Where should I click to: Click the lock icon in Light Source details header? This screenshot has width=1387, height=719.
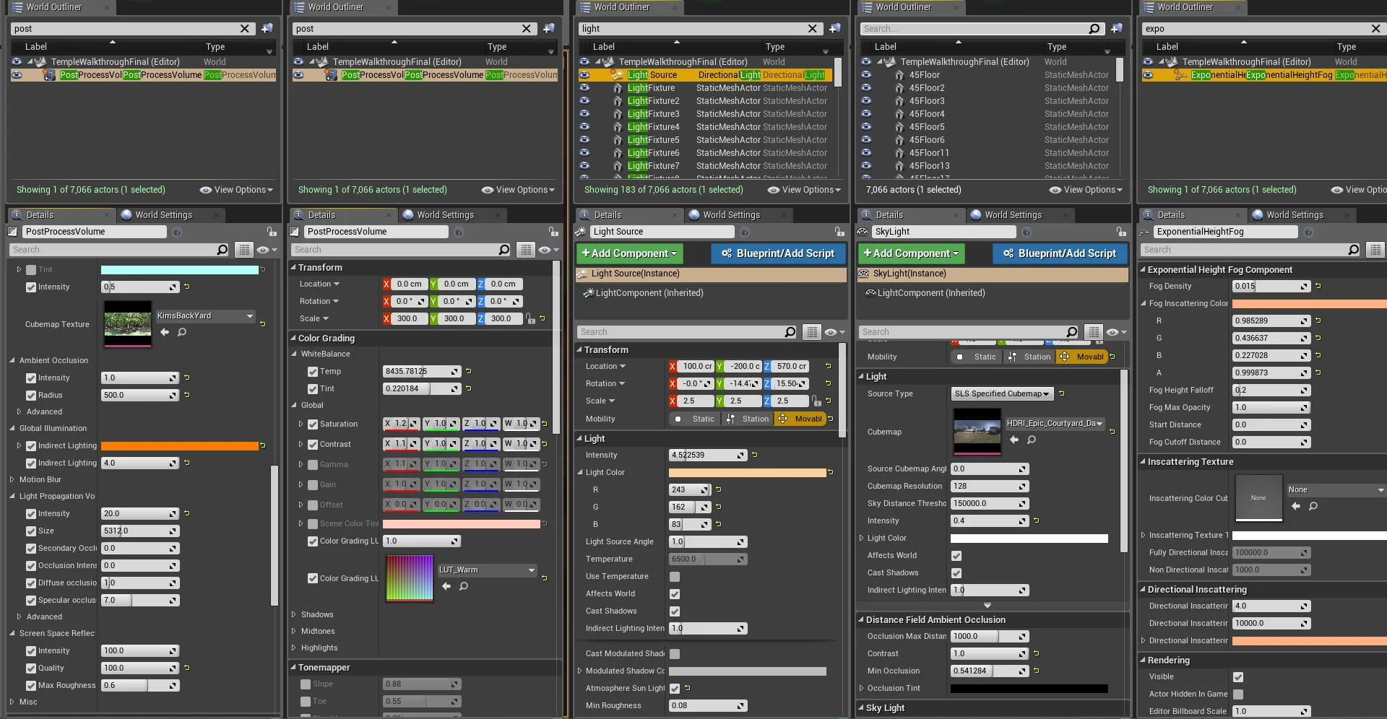pos(839,232)
